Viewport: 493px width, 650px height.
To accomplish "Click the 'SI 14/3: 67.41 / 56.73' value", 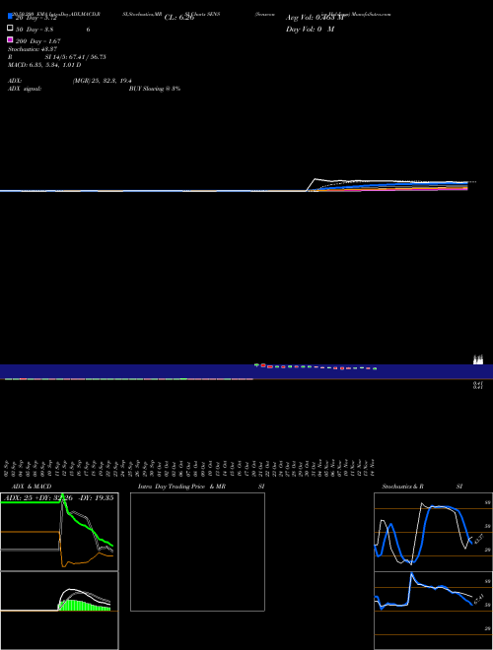I will click(75, 57).
